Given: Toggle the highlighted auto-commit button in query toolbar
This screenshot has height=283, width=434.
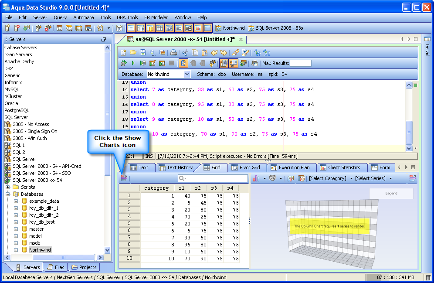Looking at the screenshot, I should tap(183, 63).
